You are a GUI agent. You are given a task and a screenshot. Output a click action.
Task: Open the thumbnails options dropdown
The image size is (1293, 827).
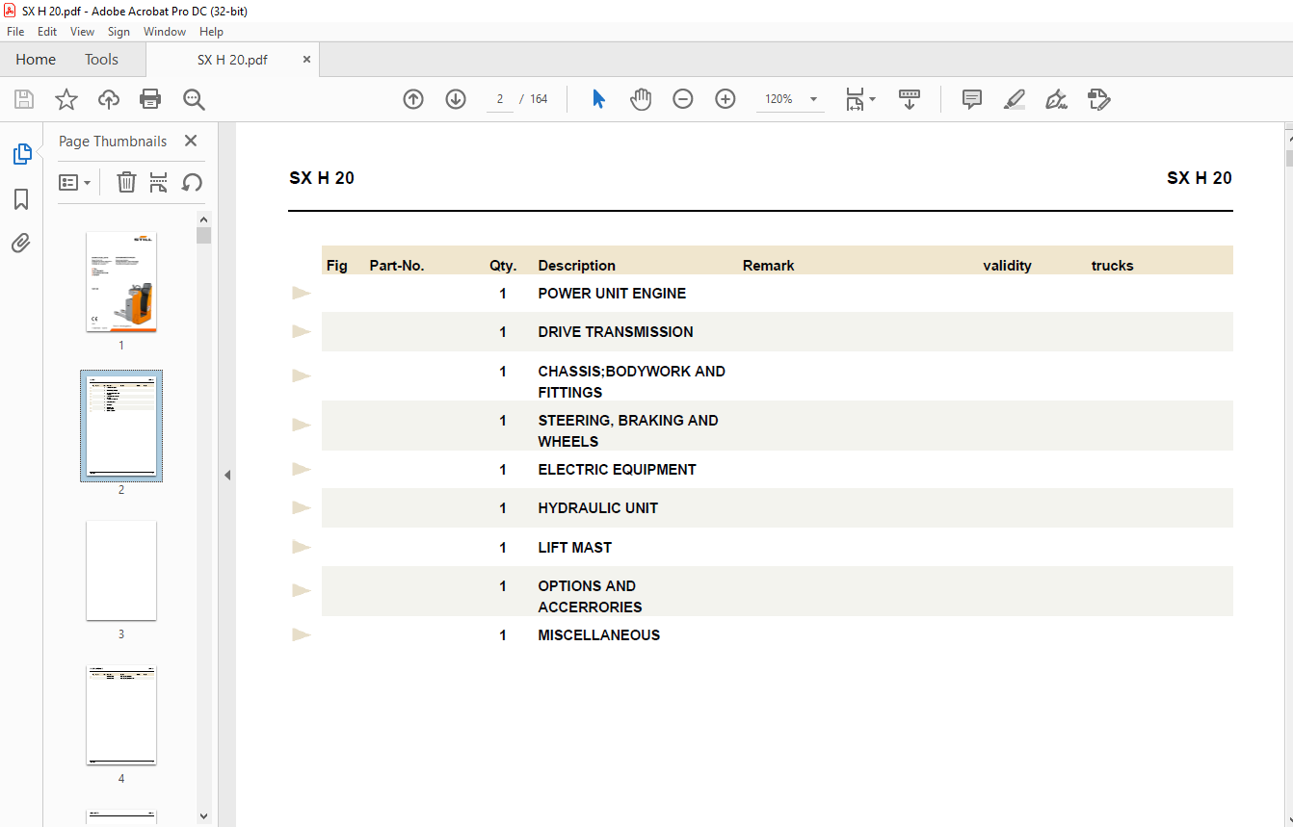pyautogui.click(x=75, y=182)
